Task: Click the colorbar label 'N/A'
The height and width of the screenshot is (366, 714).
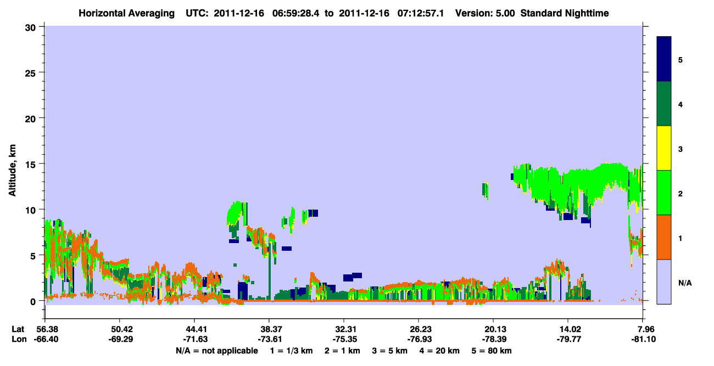Action: (685, 283)
